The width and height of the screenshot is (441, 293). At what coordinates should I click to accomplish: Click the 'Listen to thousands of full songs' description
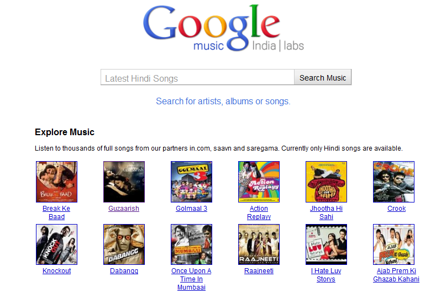click(x=219, y=148)
